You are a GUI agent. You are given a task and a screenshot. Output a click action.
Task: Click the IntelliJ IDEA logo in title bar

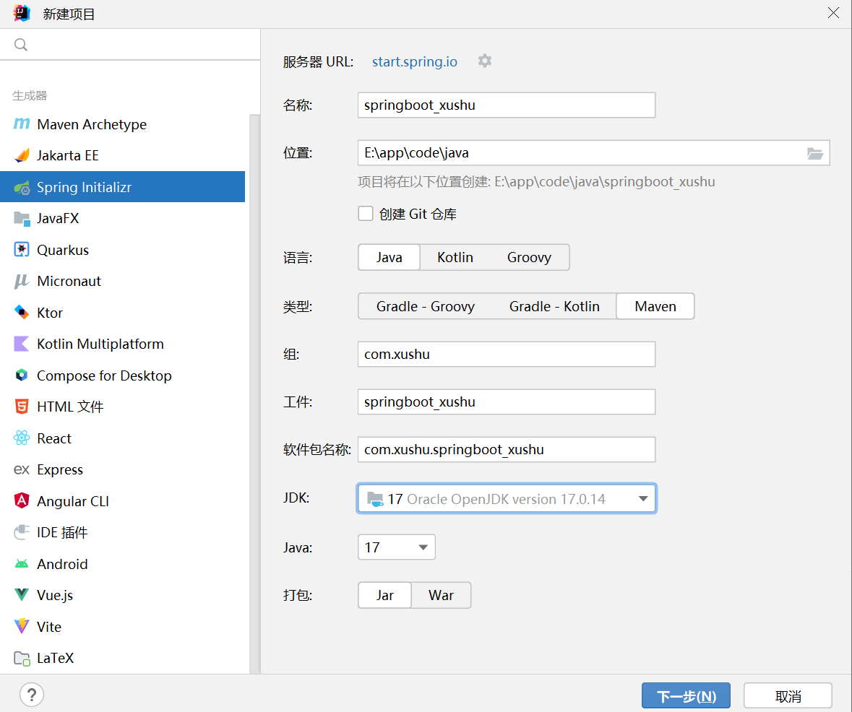click(x=22, y=13)
